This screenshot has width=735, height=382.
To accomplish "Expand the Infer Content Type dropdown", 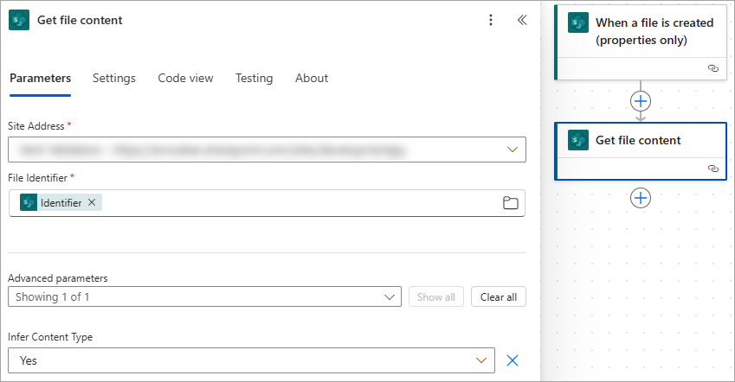I will [481, 360].
